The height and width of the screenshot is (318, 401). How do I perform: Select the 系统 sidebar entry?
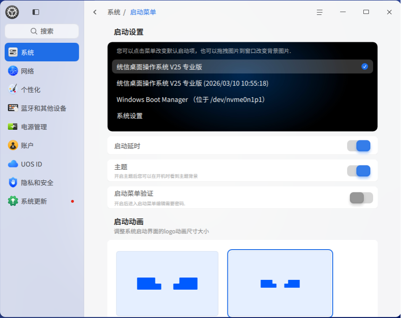click(x=42, y=52)
